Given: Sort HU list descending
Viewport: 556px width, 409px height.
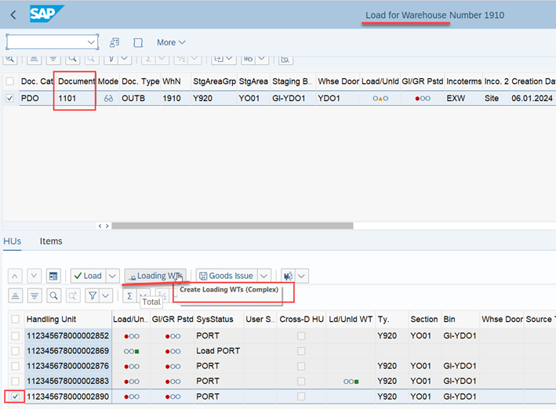Looking at the screenshot, I should click(x=35, y=295).
